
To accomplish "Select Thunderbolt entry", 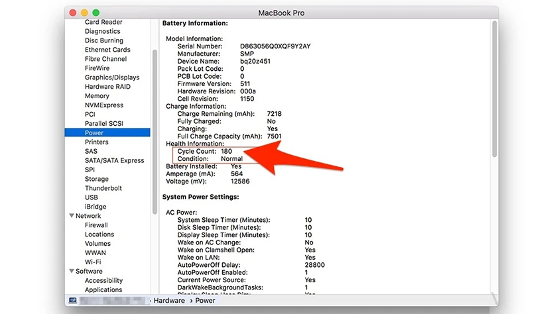I will point(103,188).
